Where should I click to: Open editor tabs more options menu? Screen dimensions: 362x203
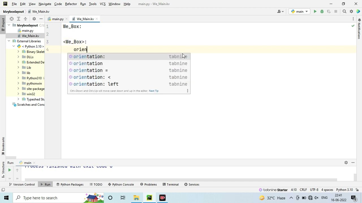[x=353, y=19]
